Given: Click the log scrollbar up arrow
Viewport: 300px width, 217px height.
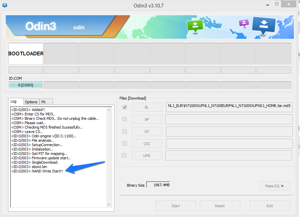Looking at the screenshot, I should coord(109,110).
